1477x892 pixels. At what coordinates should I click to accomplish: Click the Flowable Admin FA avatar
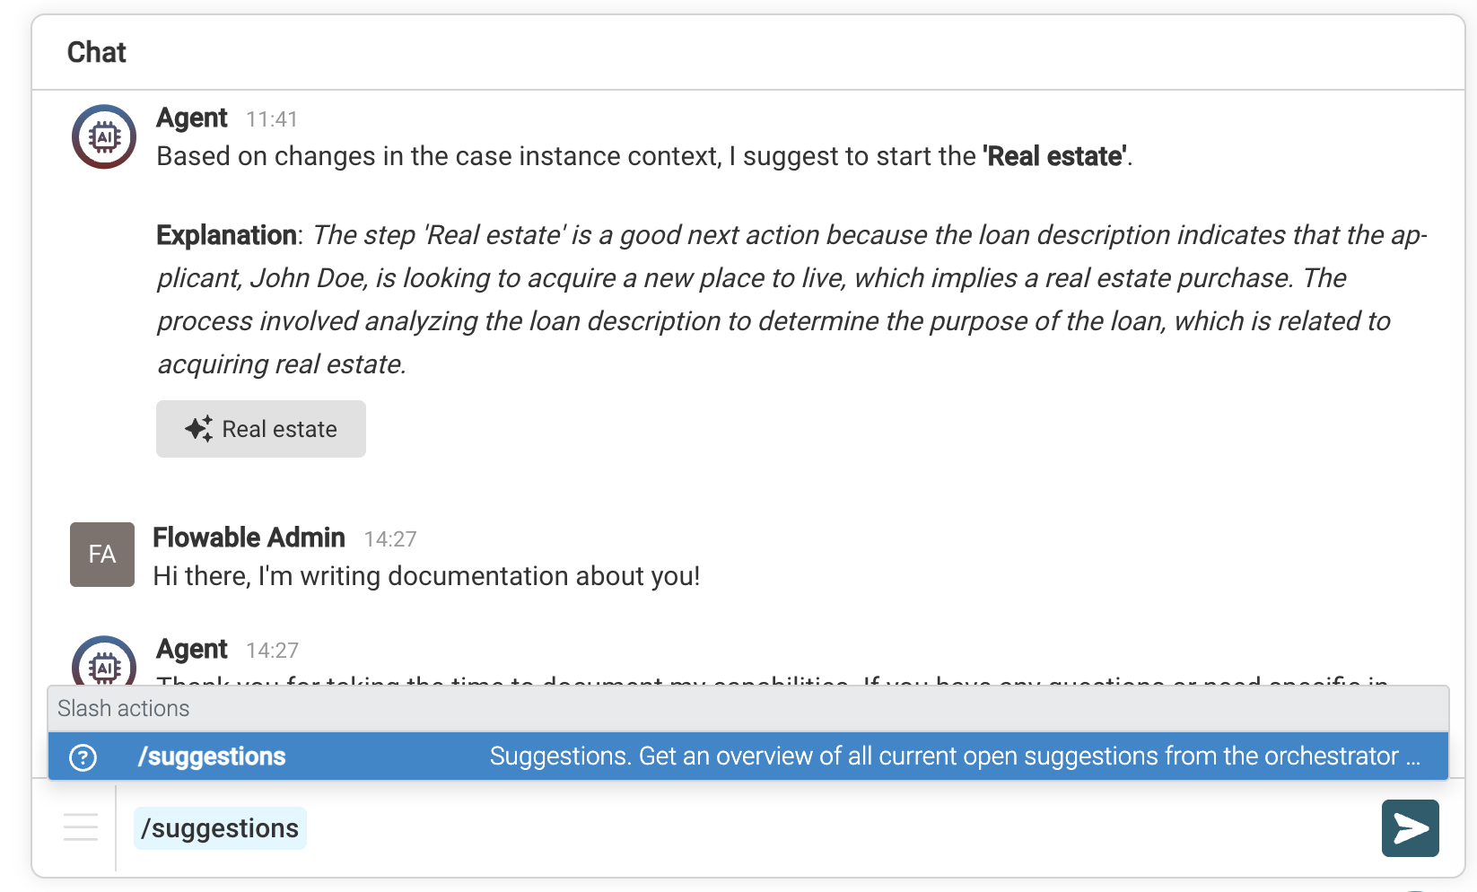coord(101,555)
